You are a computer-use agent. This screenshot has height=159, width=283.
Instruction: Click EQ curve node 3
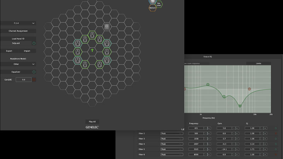click(x=208, y=84)
